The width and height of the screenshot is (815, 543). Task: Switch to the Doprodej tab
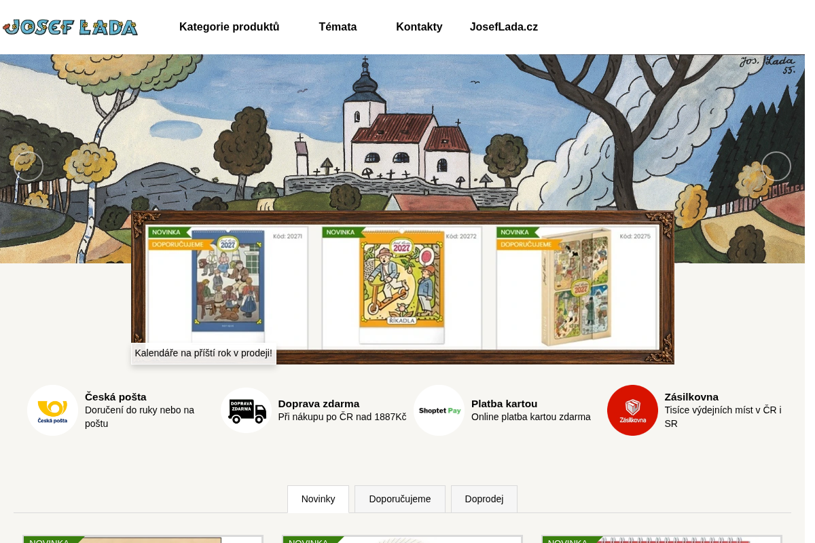(484, 499)
